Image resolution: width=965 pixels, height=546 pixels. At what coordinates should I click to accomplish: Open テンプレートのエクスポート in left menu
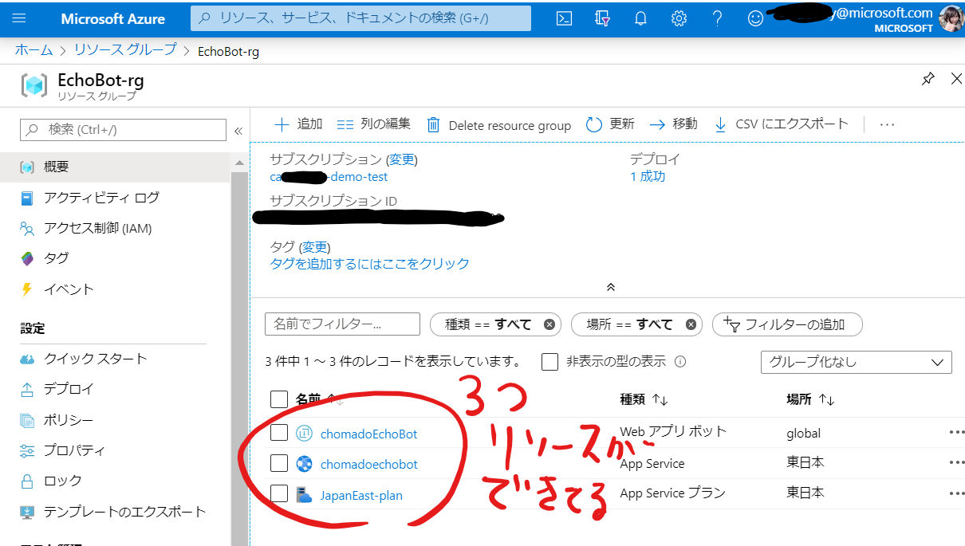coord(115,512)
